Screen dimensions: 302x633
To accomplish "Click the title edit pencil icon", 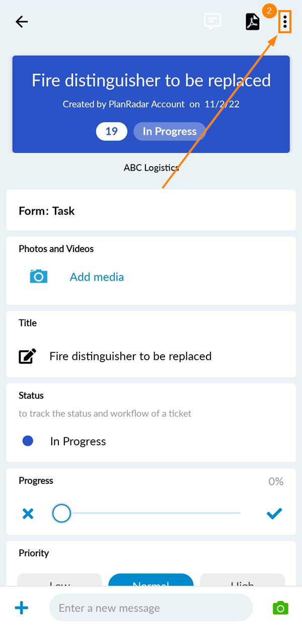I will 28,356.
